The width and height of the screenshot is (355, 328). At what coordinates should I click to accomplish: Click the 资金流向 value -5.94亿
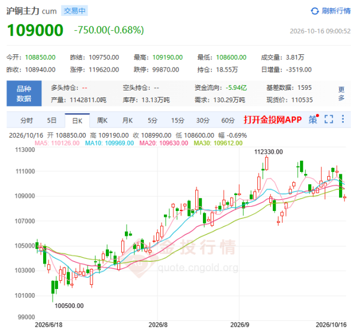236,87
